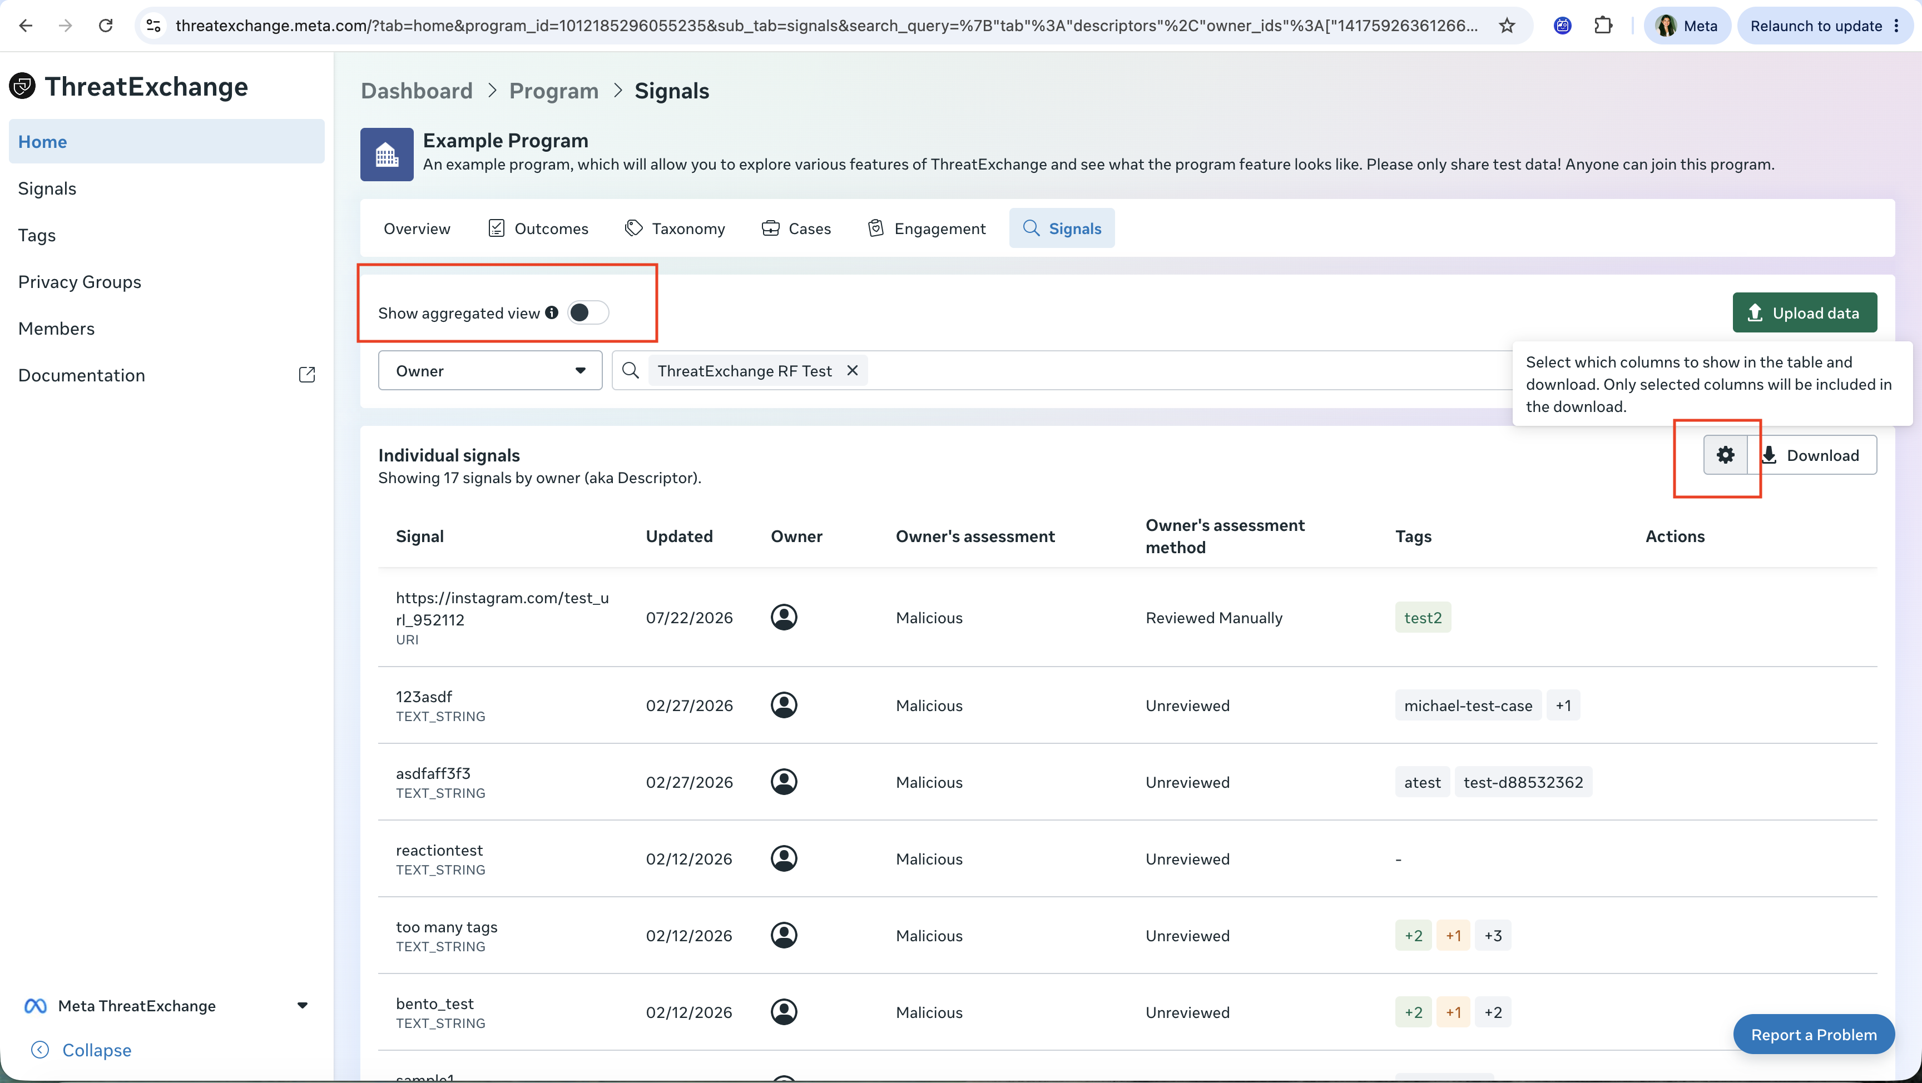Screen dimensions: 1922x1083
Task: Click the +3 tag overflow in too many tags row
Action: click(1492, 935)
